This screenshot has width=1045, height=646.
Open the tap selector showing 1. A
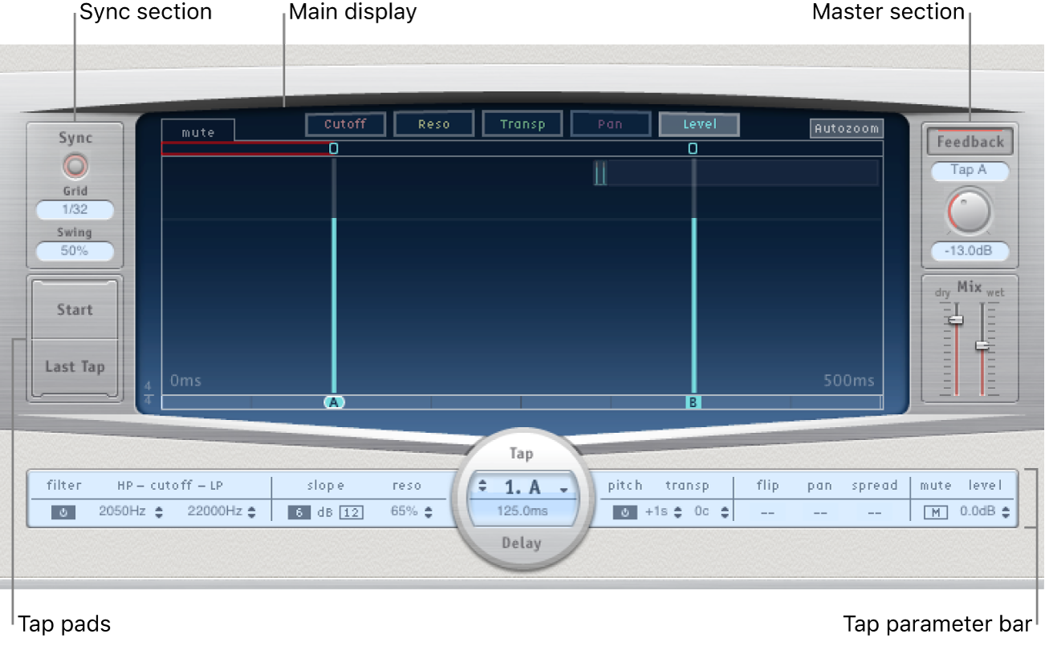click(x=522, y=485)
